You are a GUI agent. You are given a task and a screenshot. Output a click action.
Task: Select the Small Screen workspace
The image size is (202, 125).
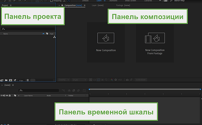coord(131,1)
